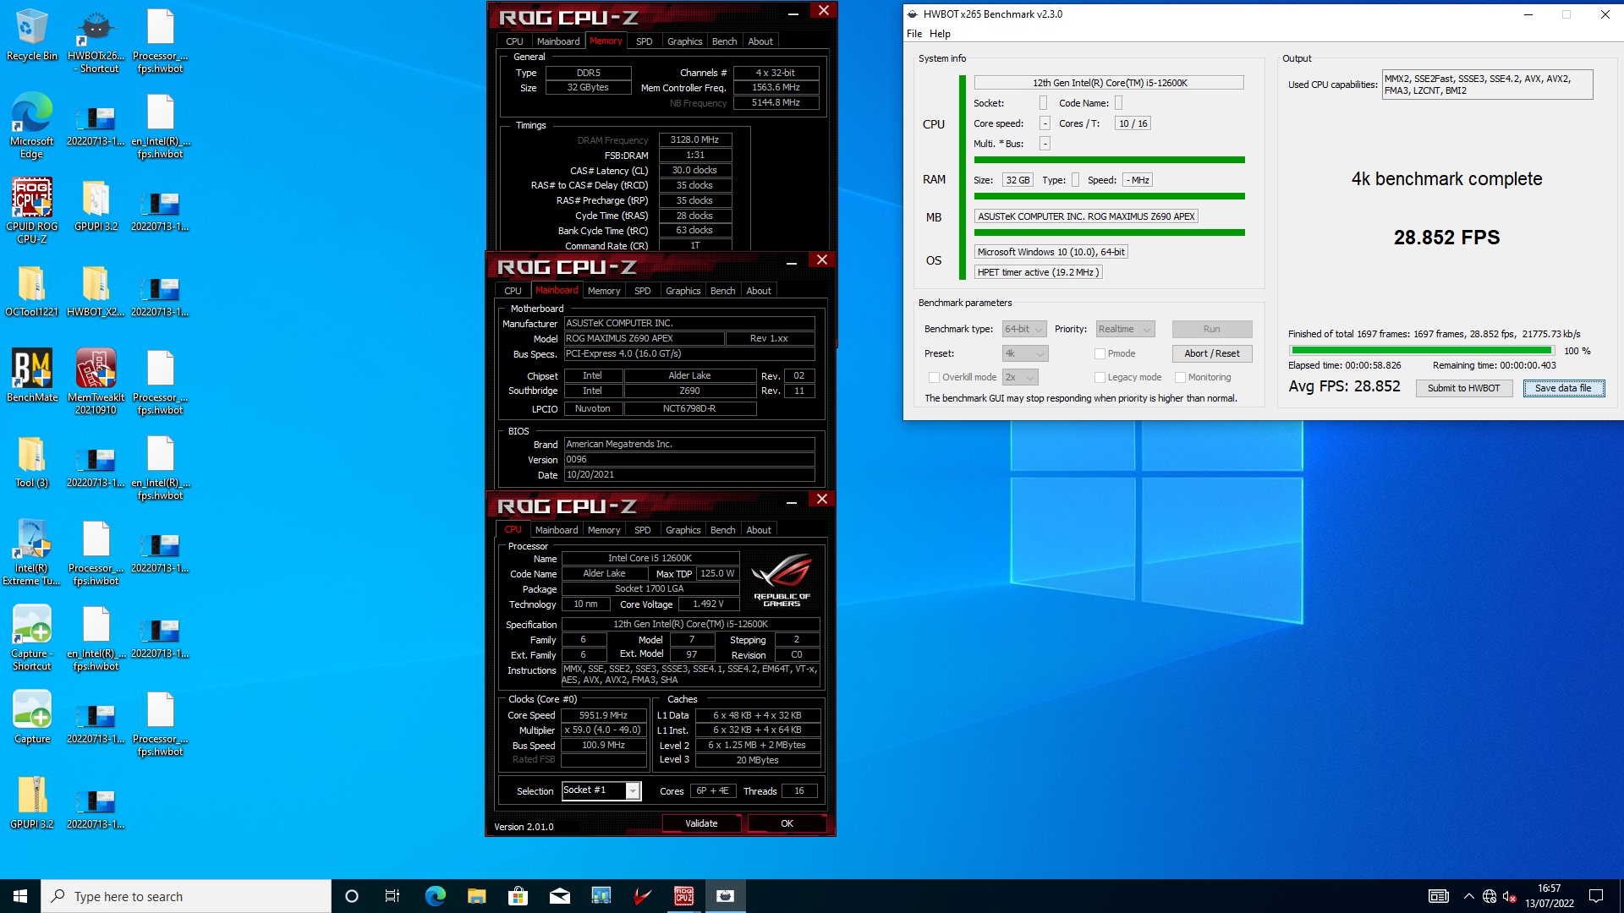Enable the Monitoring checkbox
Screen dimensions: 1624x913
(x=1180, y=377)
